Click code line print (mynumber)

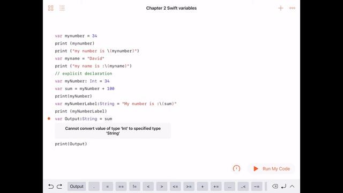[x=74, y=43]
